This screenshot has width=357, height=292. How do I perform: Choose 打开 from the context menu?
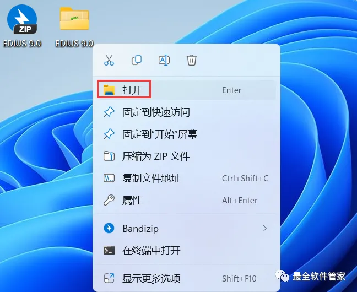[x=186, y=90]
